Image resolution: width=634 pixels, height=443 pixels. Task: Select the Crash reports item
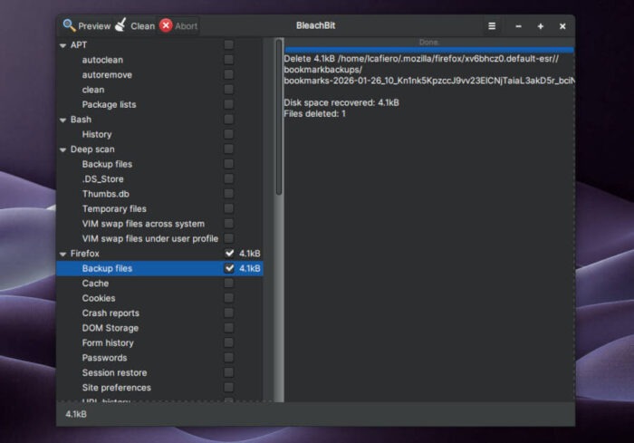point(110,313)
